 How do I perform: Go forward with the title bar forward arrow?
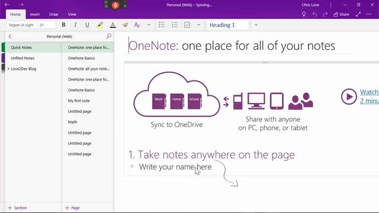click(21, 5)
